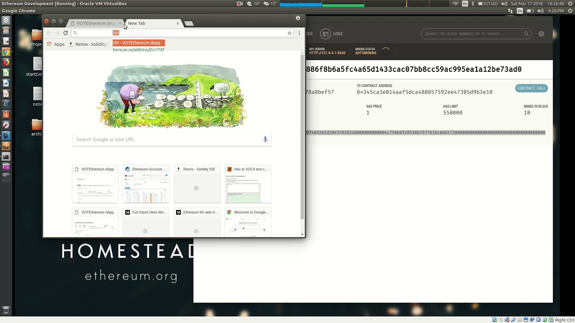Open the Trash at the dock bottom

6,310
